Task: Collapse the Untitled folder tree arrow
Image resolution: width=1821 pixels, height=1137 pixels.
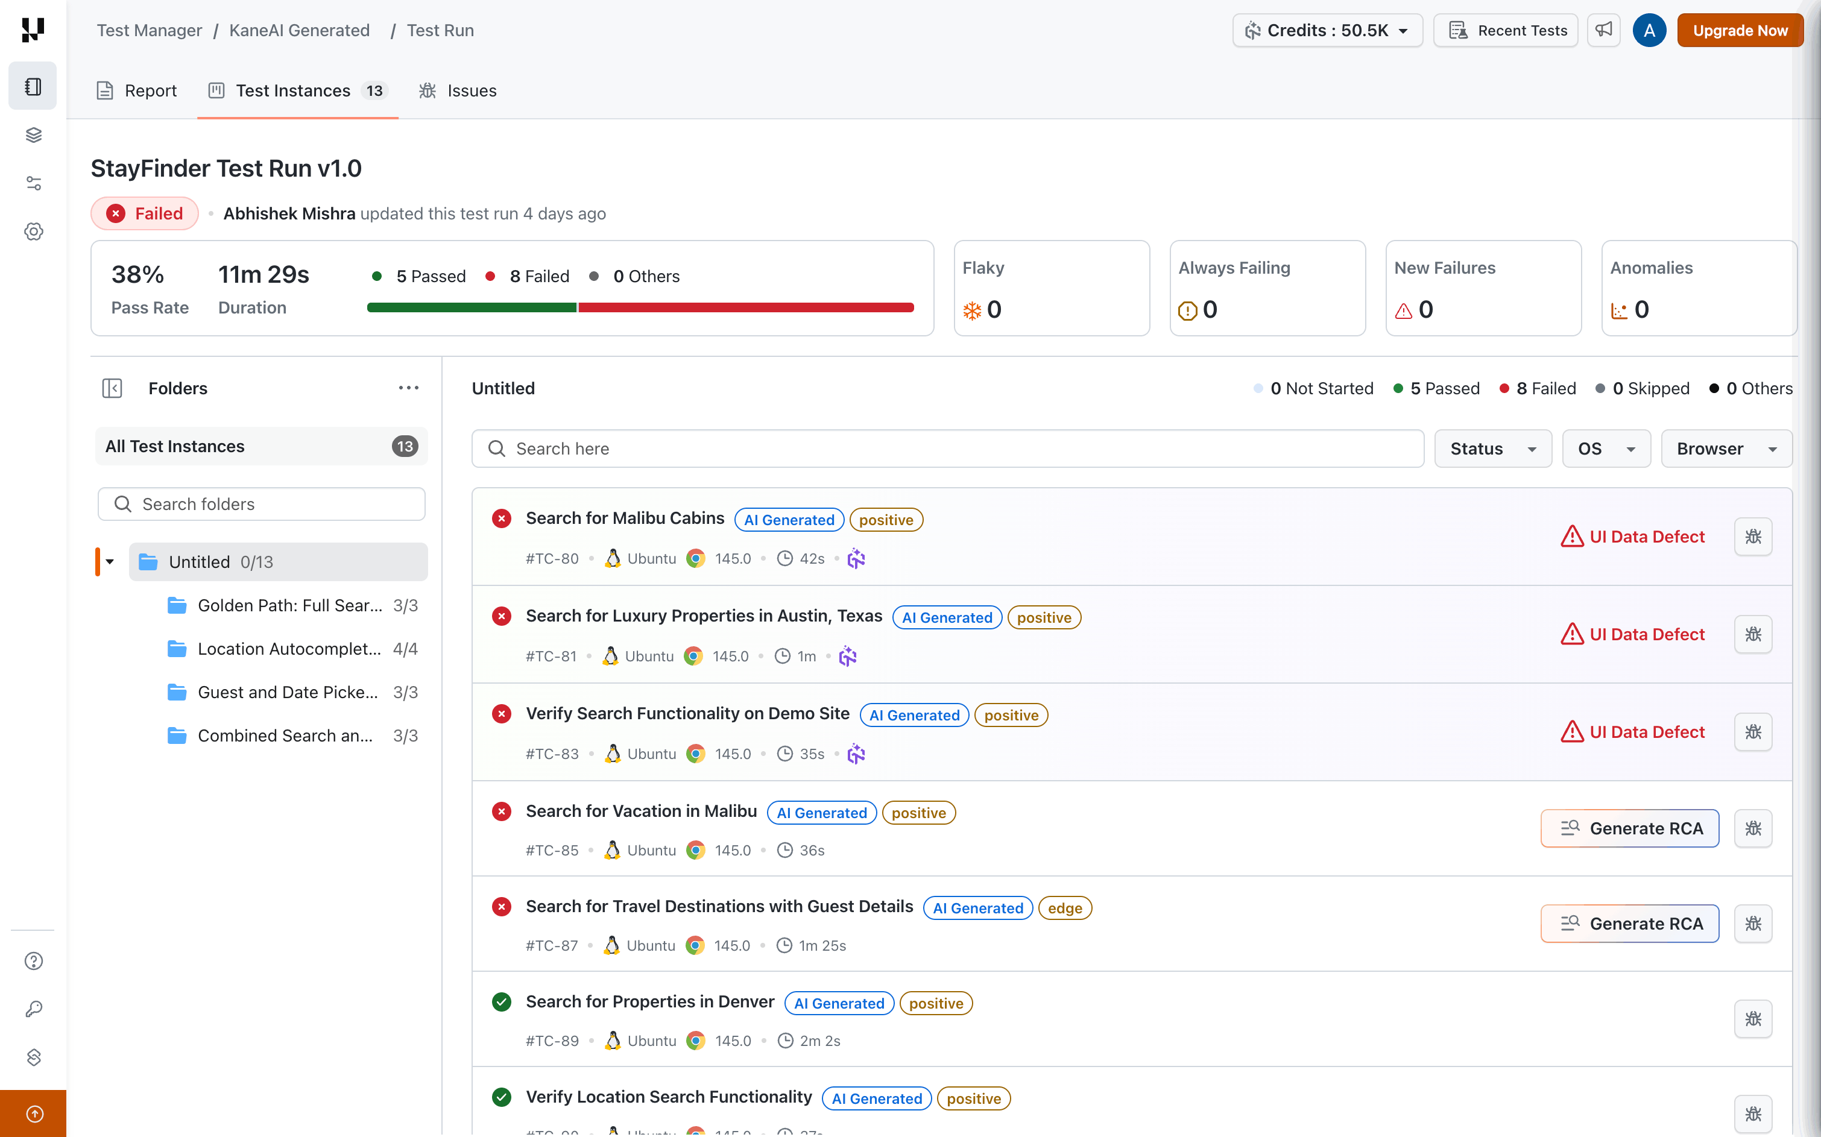Action: point(110,562)
